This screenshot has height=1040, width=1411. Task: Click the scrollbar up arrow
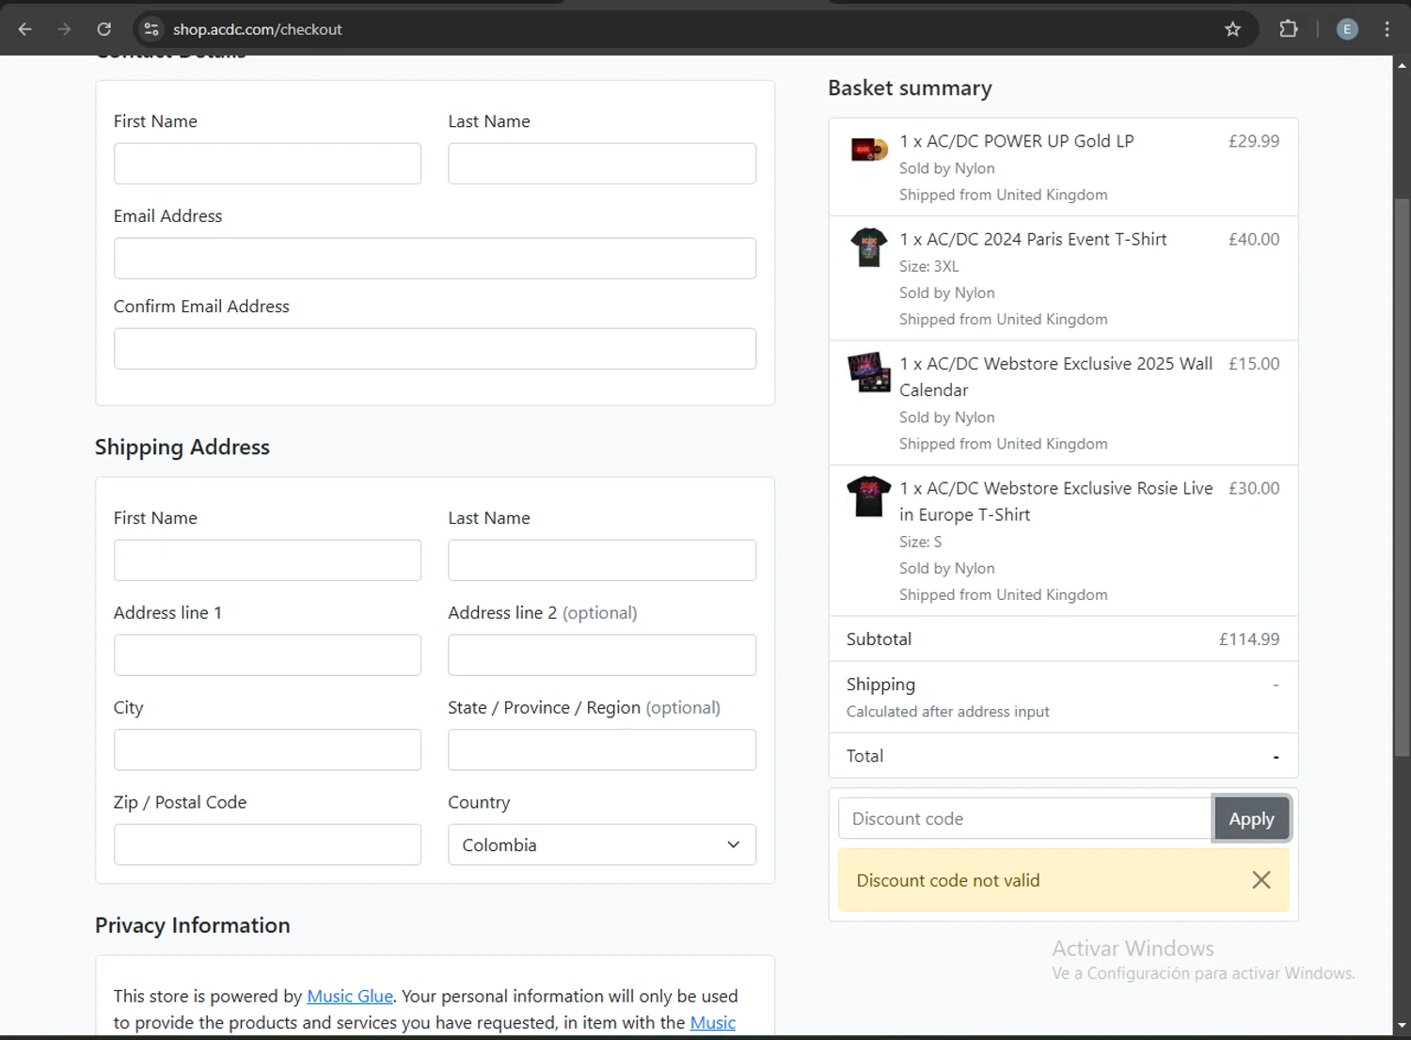[1402, 66]
